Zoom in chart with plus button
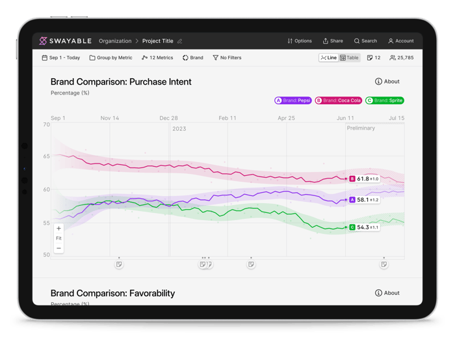Viewport: 455px width, 338px height. [x=59, y=229]
